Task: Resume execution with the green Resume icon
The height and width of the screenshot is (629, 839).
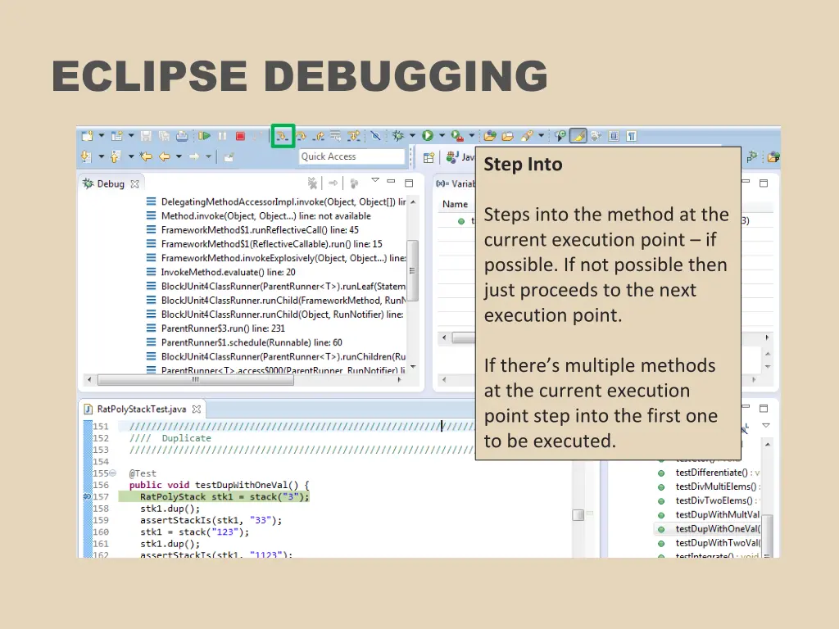Action: 204,135
